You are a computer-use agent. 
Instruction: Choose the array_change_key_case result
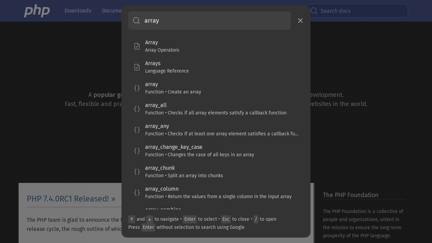[x=216, y=151]
